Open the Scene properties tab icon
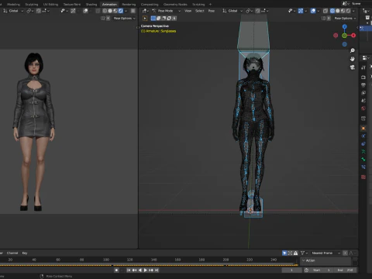The width and height of the screenshot is (372, 279). tap(363, 101)
